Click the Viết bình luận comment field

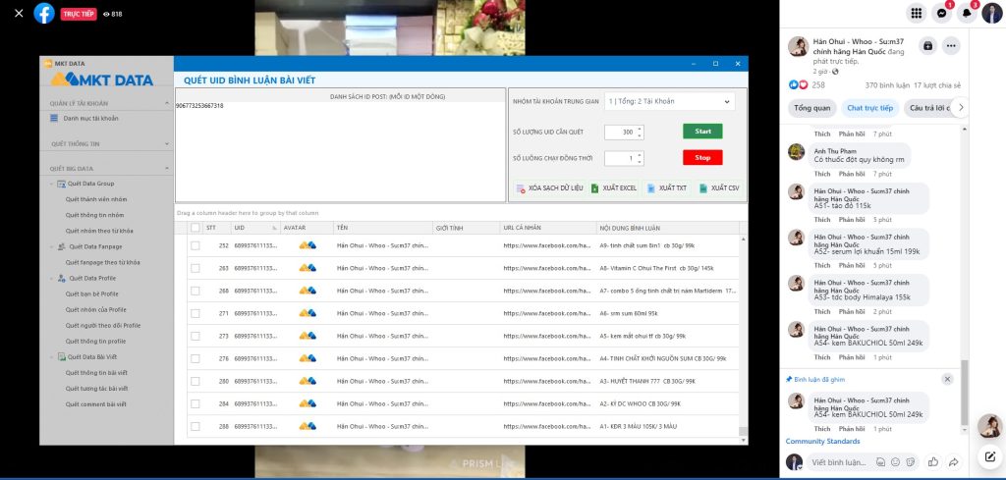[x=840, y=461]
